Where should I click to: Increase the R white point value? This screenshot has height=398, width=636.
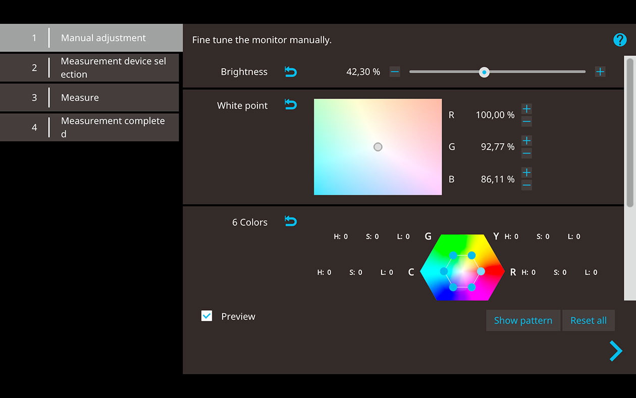526,109
